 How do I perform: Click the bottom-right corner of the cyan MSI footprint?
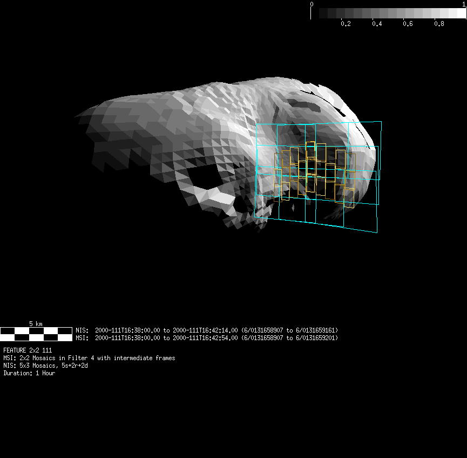[x=376, y=233]
